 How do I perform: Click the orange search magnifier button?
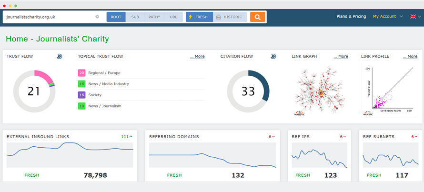click(x=257, y=17)
